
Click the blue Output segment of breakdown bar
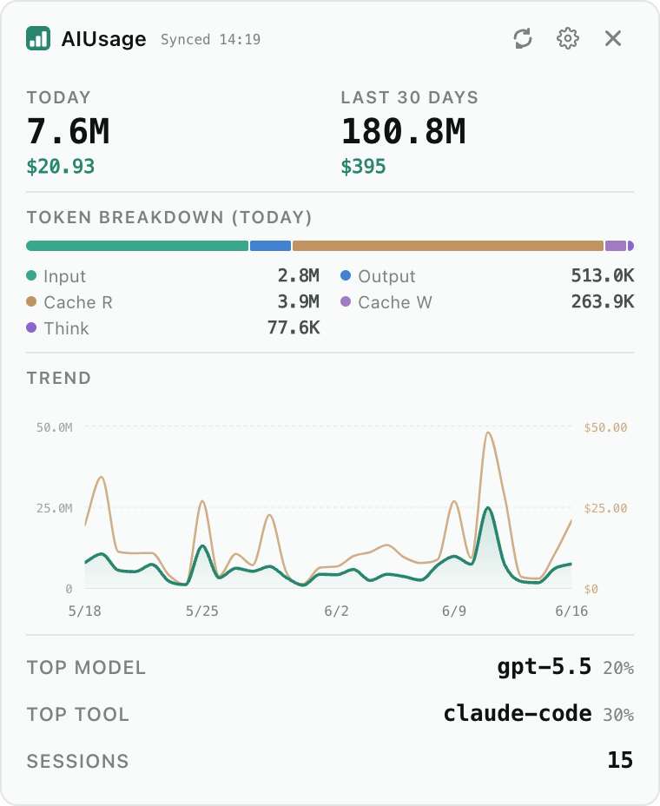coord(270,246)
